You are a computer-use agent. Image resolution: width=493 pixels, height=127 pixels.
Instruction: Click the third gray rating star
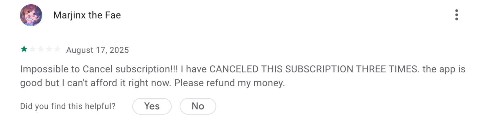41,49
